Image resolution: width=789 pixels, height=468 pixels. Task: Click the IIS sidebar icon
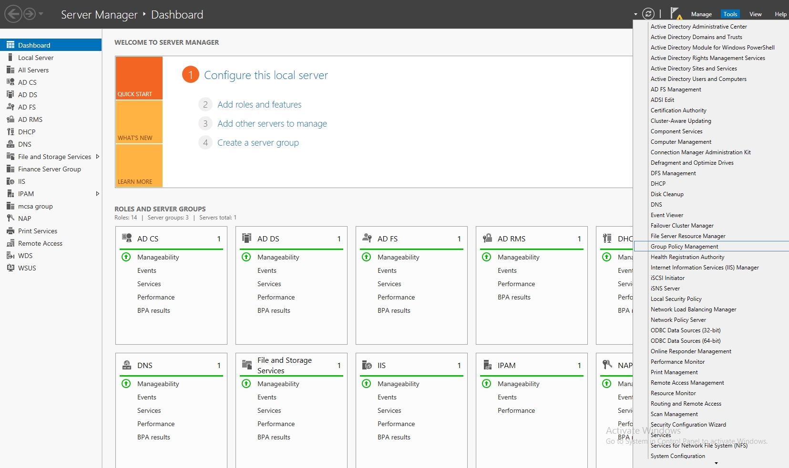click(x=10, y=181)
